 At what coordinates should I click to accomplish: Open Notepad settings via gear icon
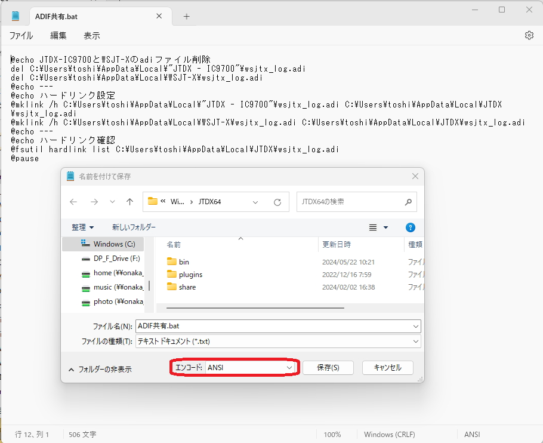pos(529,35)
